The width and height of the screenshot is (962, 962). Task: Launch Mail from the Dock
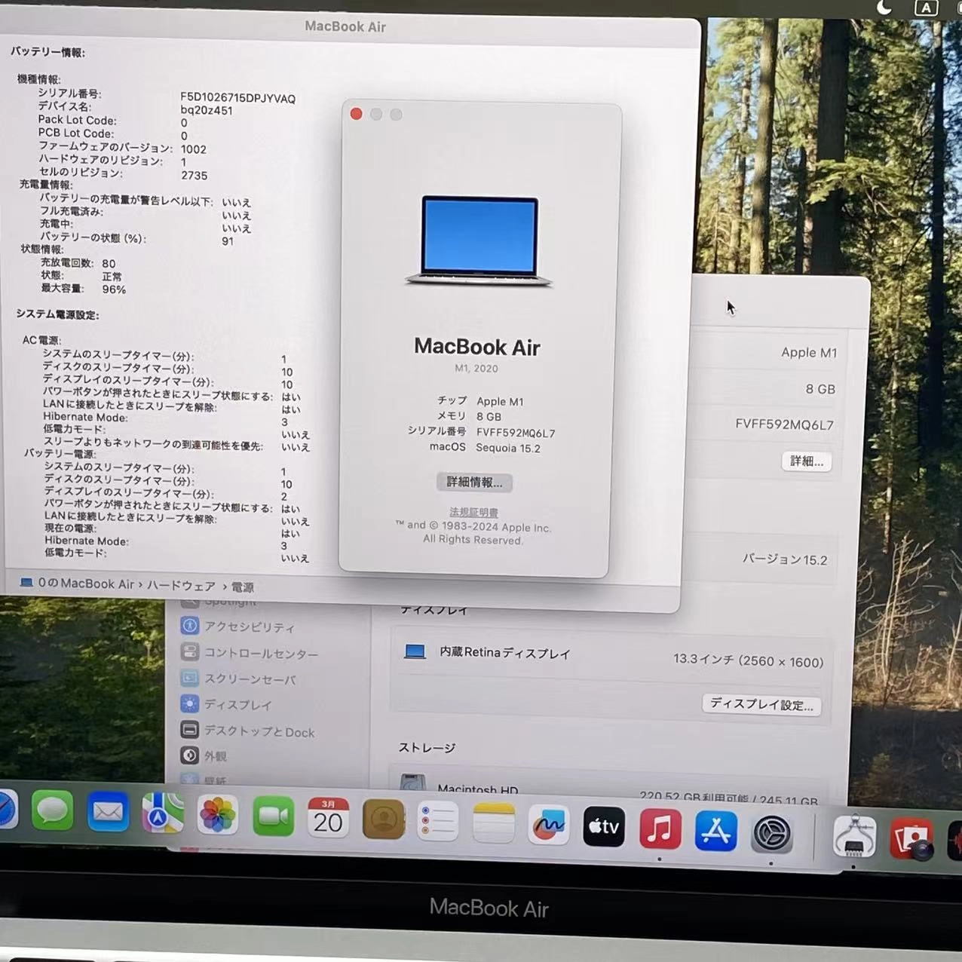coord(108,813)
